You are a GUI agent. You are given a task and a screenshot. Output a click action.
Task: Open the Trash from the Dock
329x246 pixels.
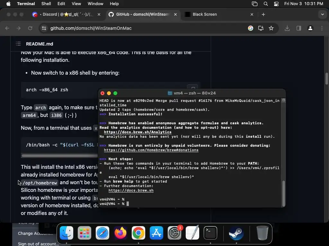pos(262,233)
